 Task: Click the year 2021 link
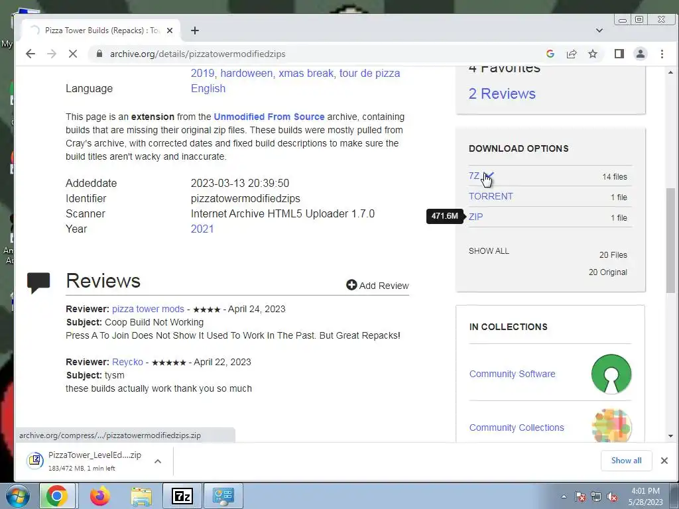[202, 229]
